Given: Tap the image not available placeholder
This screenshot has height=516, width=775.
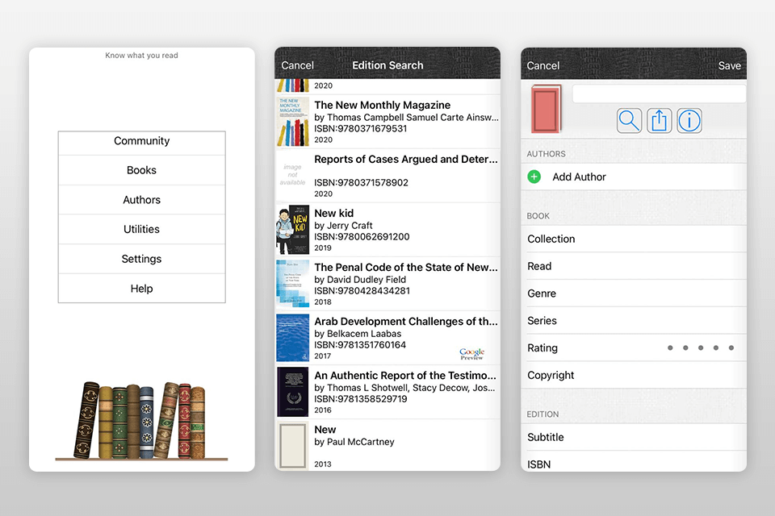Looking at the screenshot, I should 292,175.
